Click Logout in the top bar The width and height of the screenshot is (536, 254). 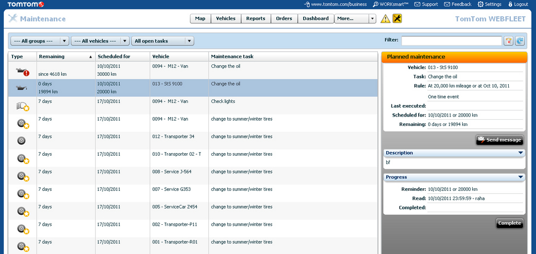coord(518,4)
